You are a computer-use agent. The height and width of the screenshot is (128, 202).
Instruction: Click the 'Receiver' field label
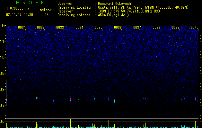tap(65, 11)
